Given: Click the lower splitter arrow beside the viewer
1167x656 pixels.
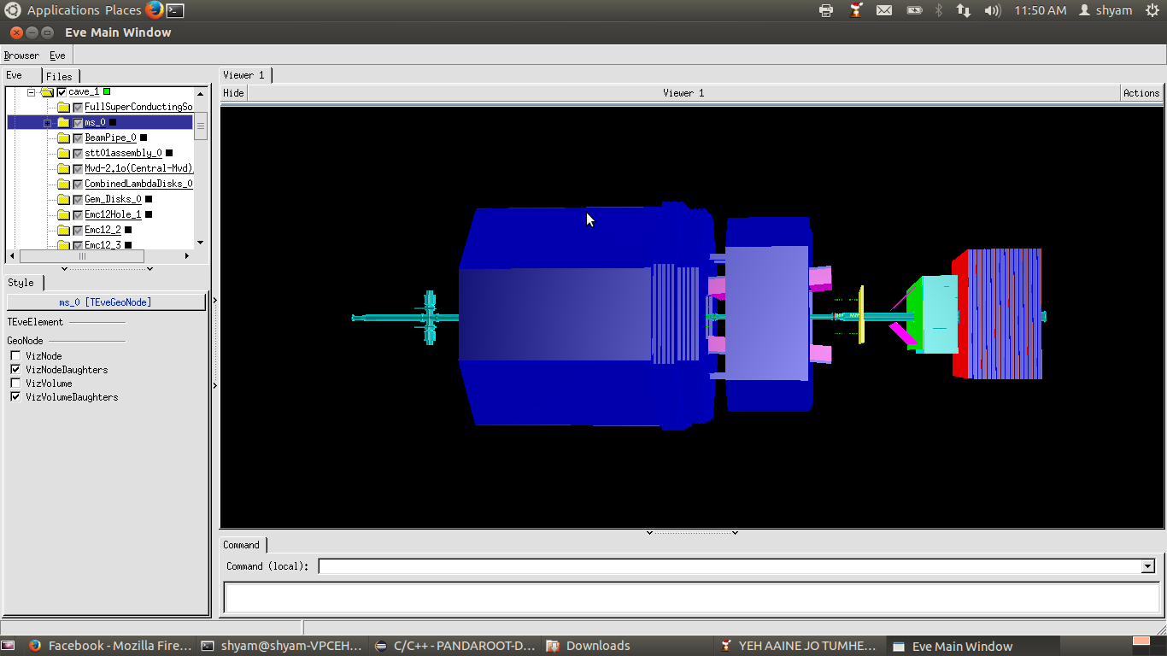Looking at the screenshot, I should pyautogui.click(x=215, y=386).
